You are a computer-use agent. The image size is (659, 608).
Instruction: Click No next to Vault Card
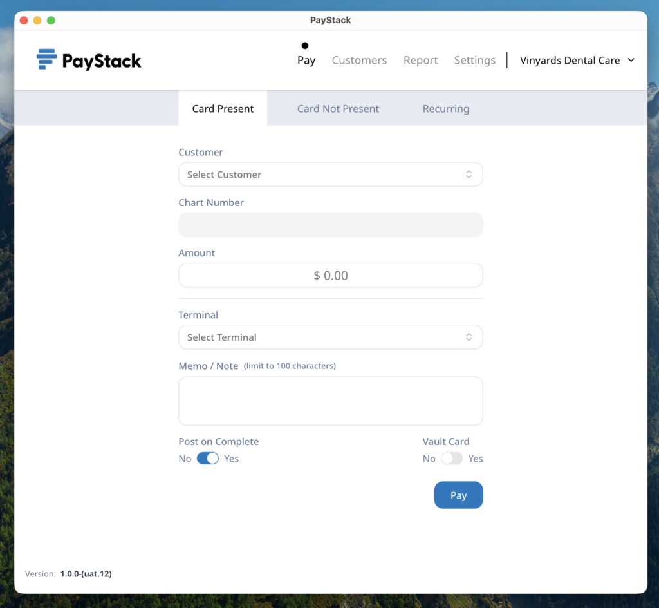(429, 458)
